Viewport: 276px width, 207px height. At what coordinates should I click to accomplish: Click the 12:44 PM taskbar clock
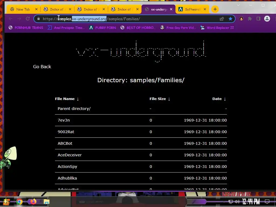[x=251, y=202]
